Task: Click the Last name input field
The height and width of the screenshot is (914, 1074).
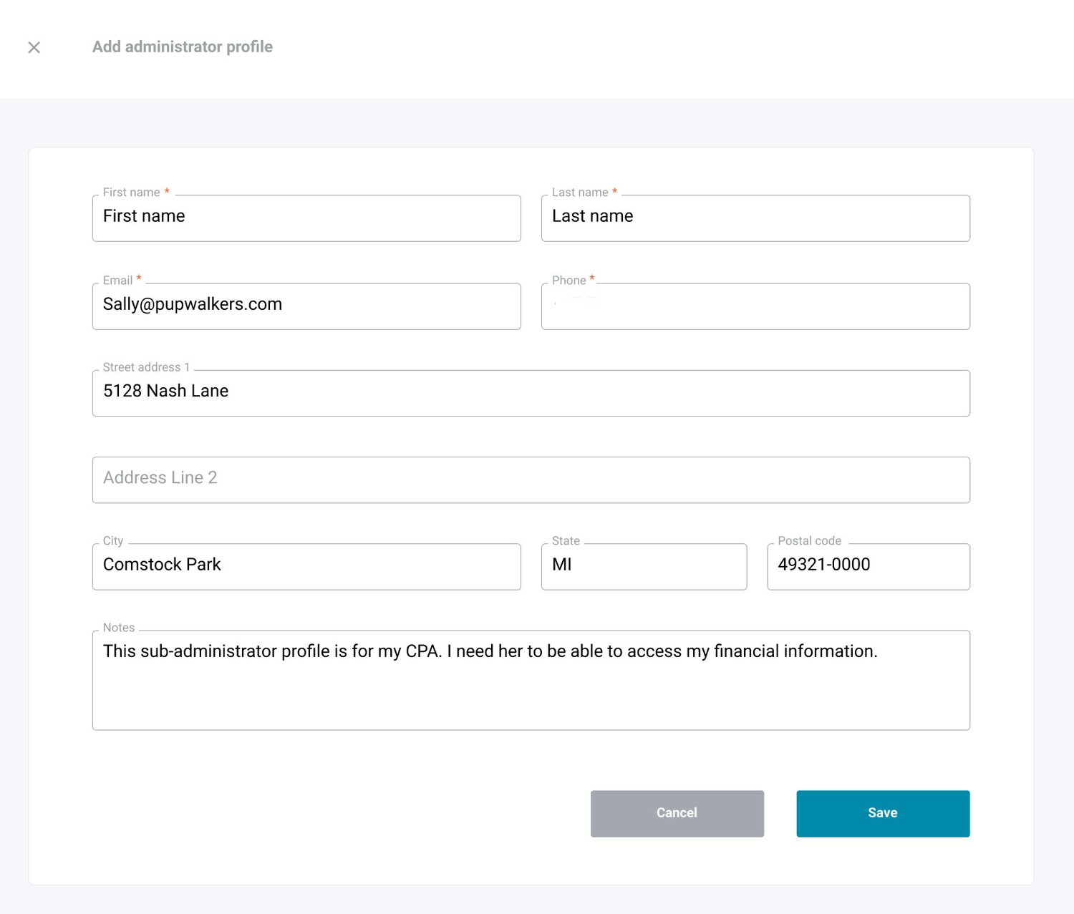Action: click(755, 218)
